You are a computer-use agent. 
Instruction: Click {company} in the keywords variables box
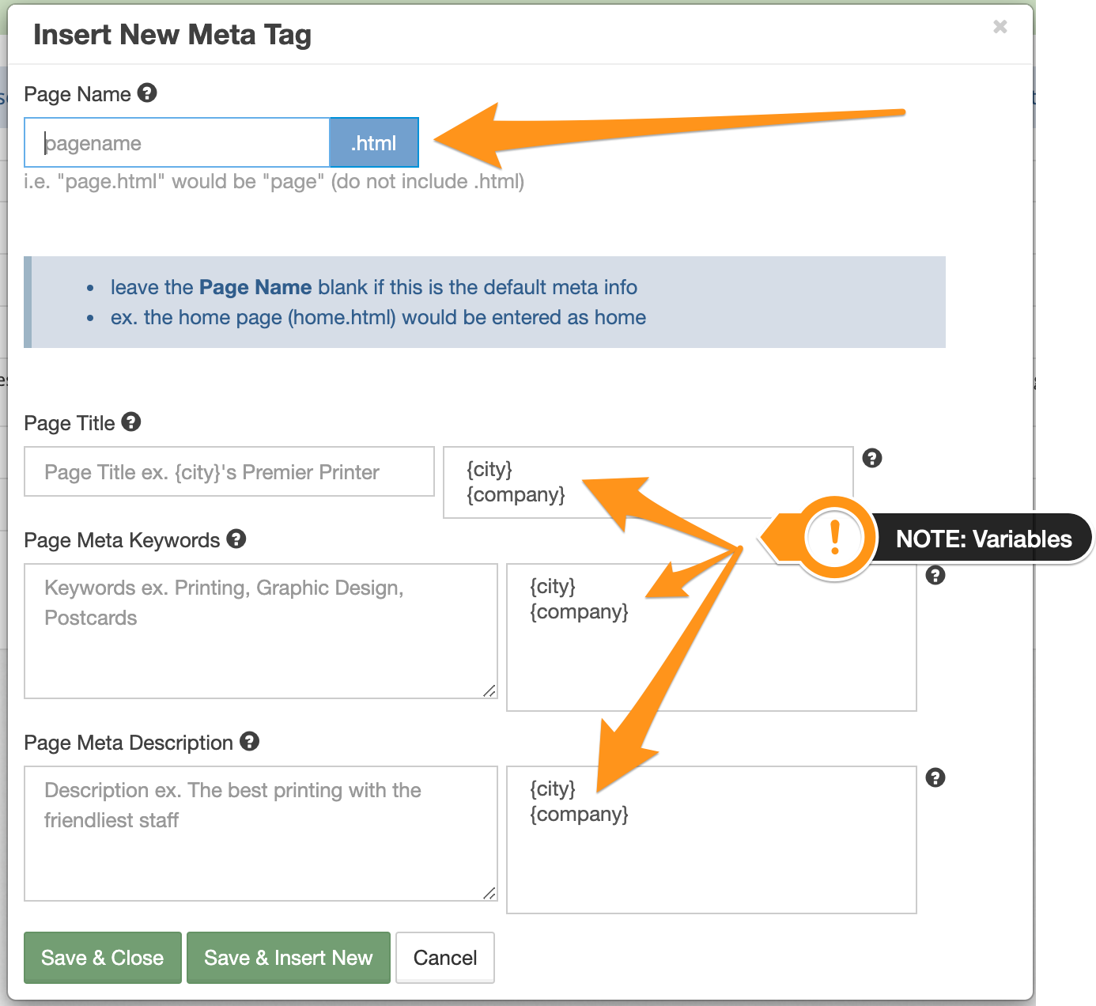tap(579, 612)
